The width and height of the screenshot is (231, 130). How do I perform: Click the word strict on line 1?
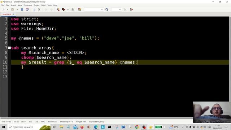[29, 19]
